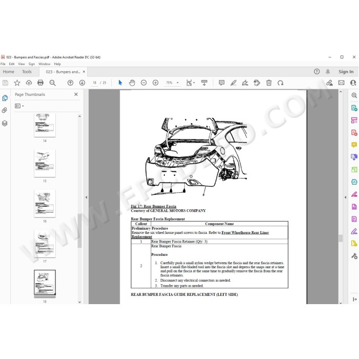
Task: Open More Tools wrench icon
Action: (x=354, y=256)
